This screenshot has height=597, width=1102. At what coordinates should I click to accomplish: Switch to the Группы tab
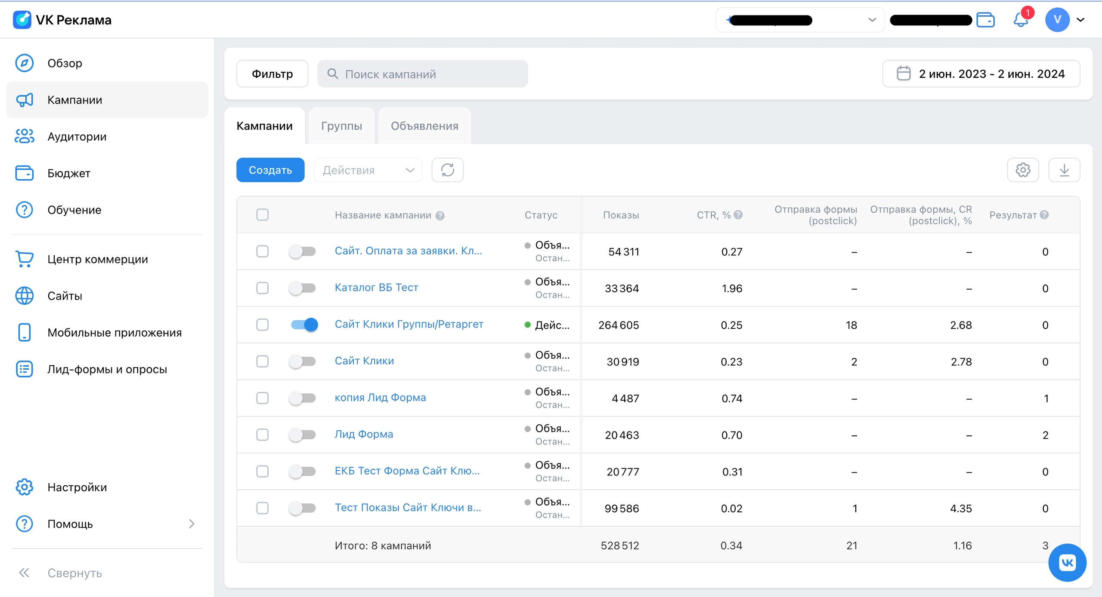click(341, 126)
